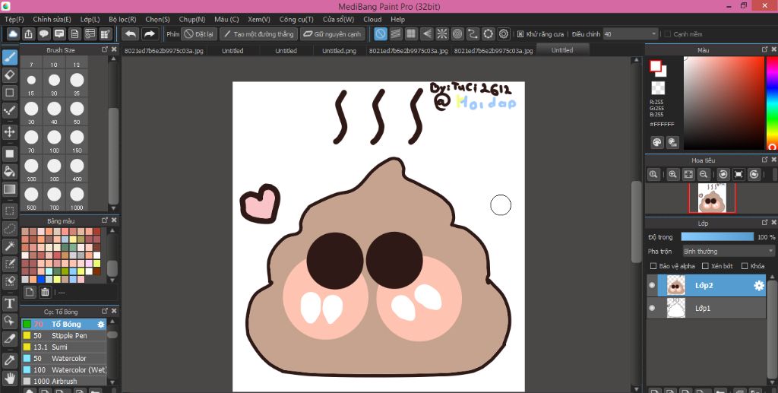The width and height of the screenshot is (778, 393).
Task: Select the Text tool
Action: pyautogui.click(x=9, y=303)
